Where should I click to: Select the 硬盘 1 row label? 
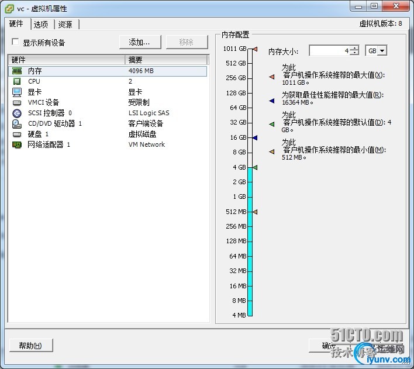point(38,134)
